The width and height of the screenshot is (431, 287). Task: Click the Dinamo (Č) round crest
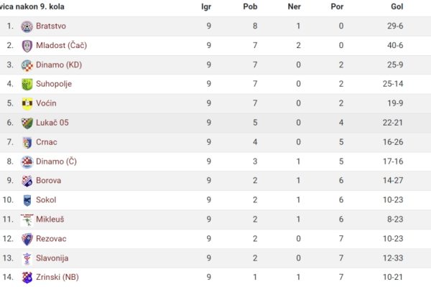(27, 161)
